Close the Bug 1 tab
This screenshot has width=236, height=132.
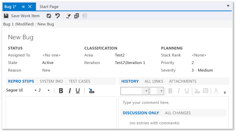point(30,6)
